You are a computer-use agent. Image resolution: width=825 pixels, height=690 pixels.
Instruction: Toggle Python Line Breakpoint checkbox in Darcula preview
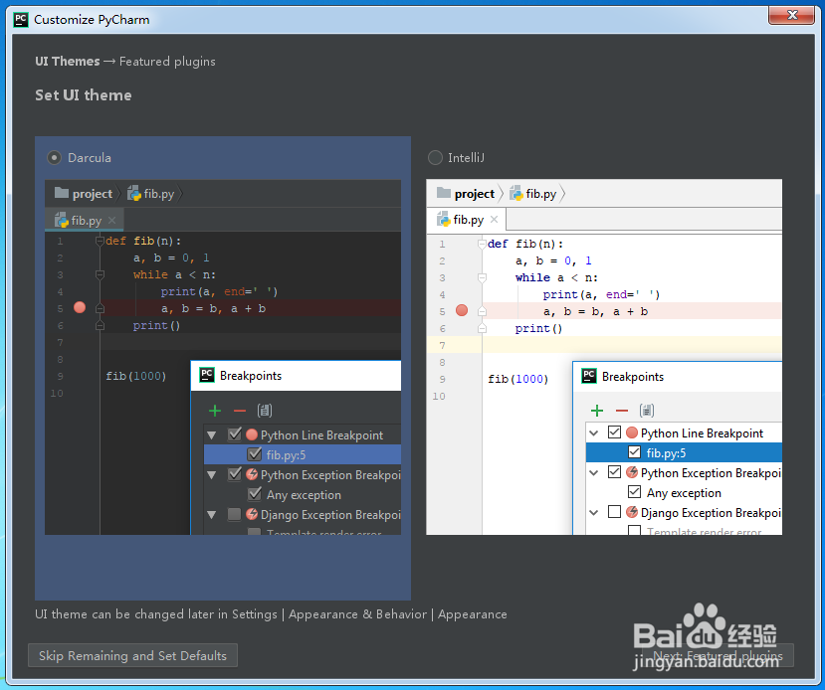pyautogui.click(x=235, y=434)
